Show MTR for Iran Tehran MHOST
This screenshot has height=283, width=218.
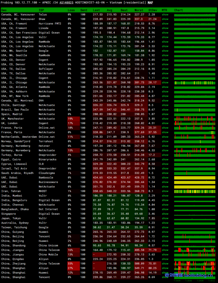pos(165,191)
